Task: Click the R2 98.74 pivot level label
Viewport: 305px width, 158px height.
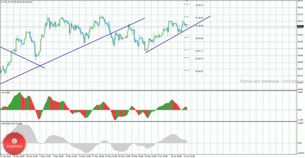Action: pos(199,5)
